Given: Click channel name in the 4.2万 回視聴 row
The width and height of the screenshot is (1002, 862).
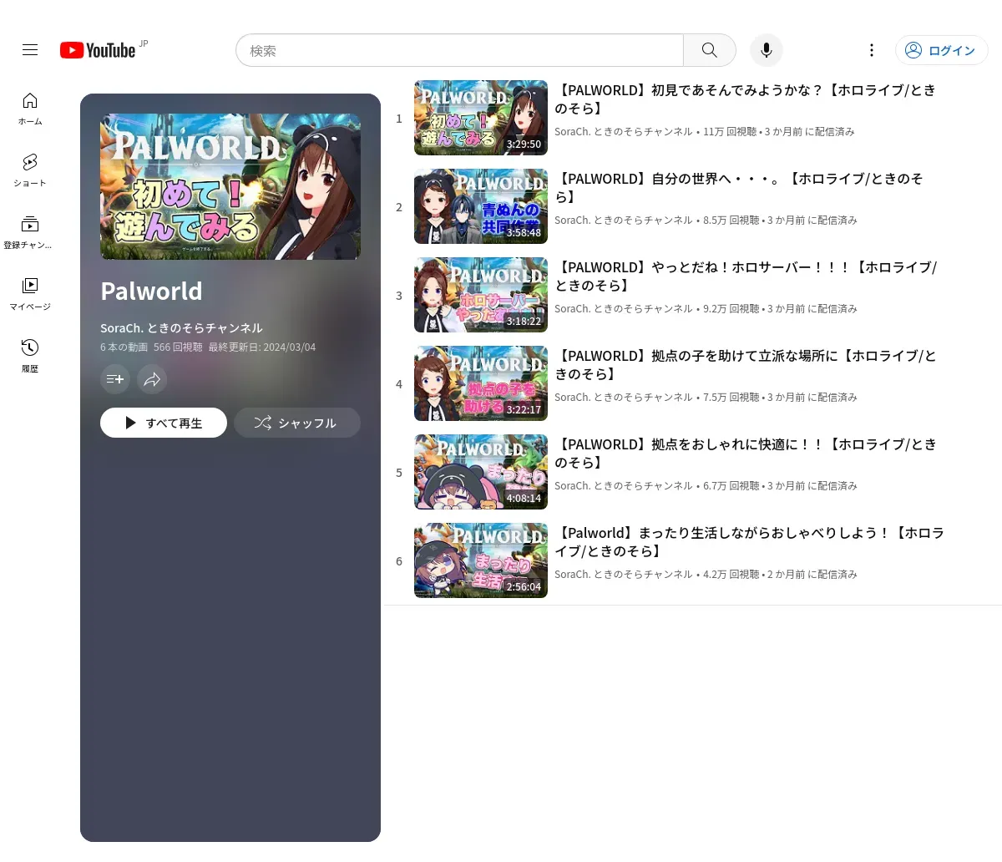Looking at the screenshot, I should coord(624,575).
